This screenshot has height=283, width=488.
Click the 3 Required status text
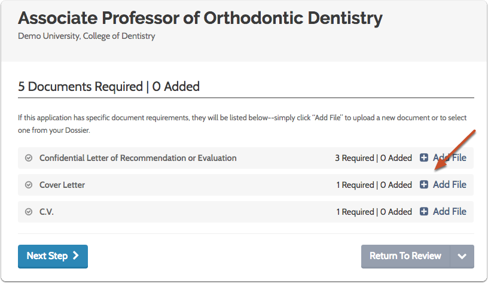(x=354, y=159)
